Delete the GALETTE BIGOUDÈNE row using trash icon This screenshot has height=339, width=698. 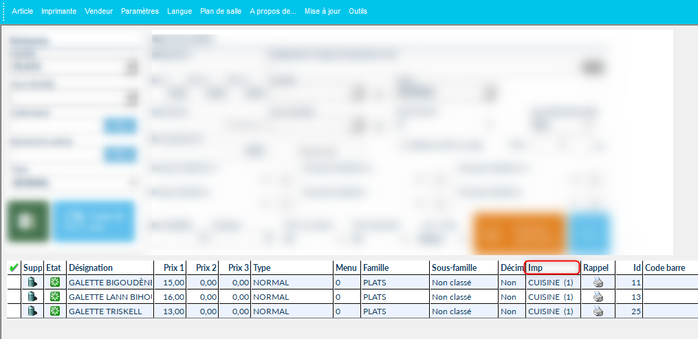[x=32, y=282]
